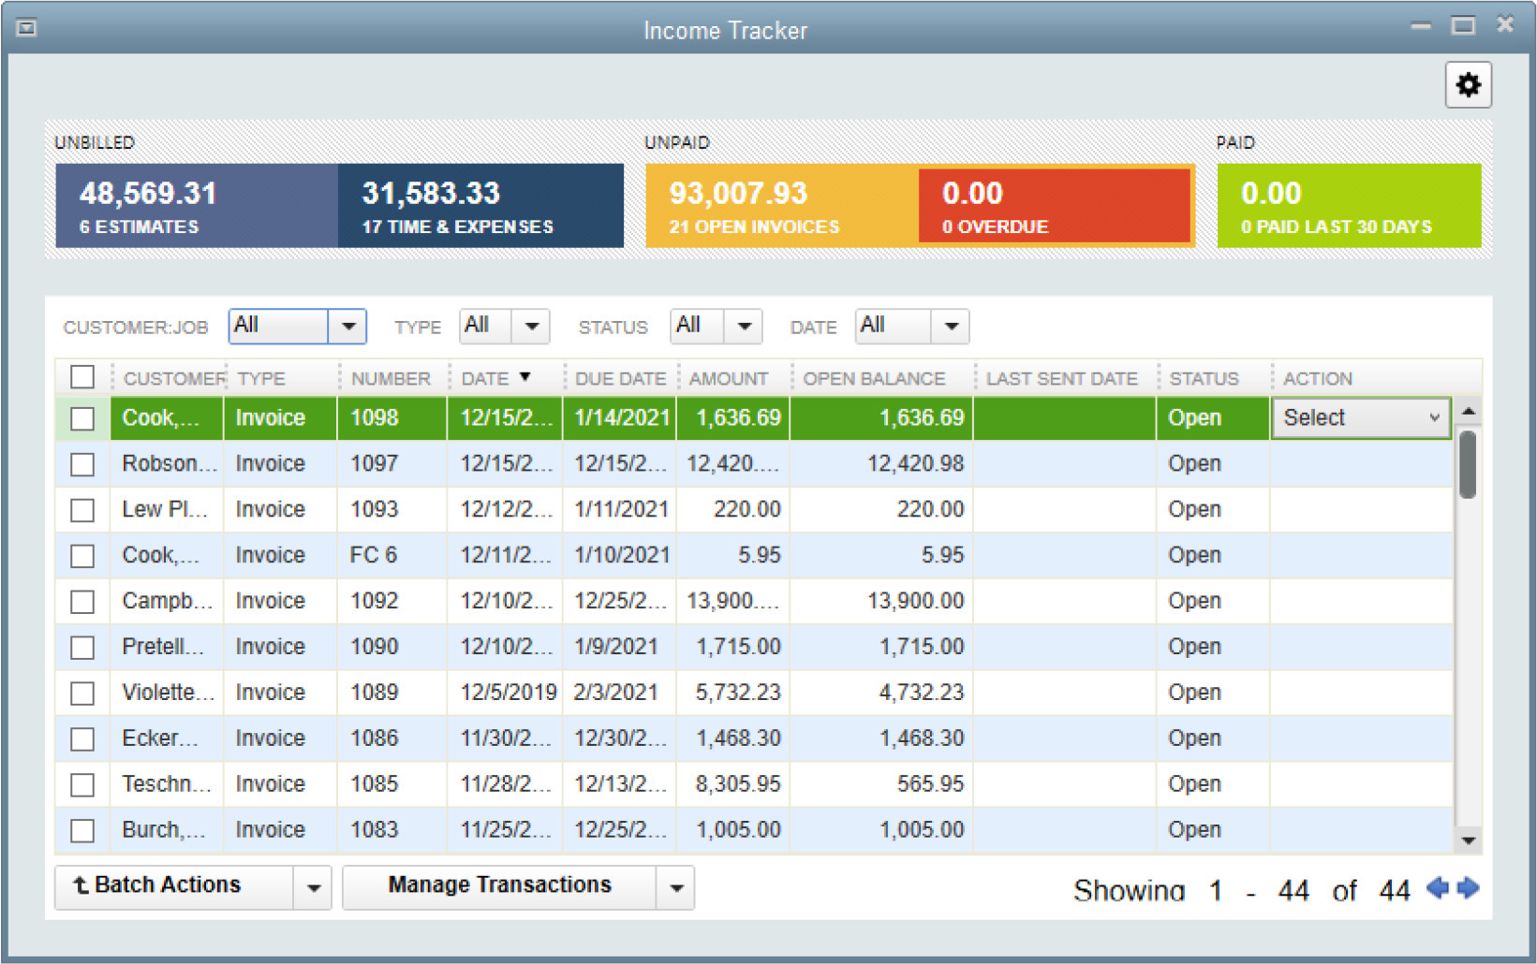Viewport: 1537px width, 964px height.
Task: Check the box for invoice 1085
Action: coord(82,784)
